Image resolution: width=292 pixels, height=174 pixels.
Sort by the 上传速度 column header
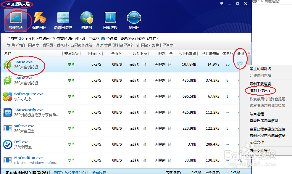tap(114, 54)
